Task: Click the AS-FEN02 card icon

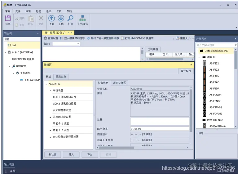Action: [x=205, y=101]
